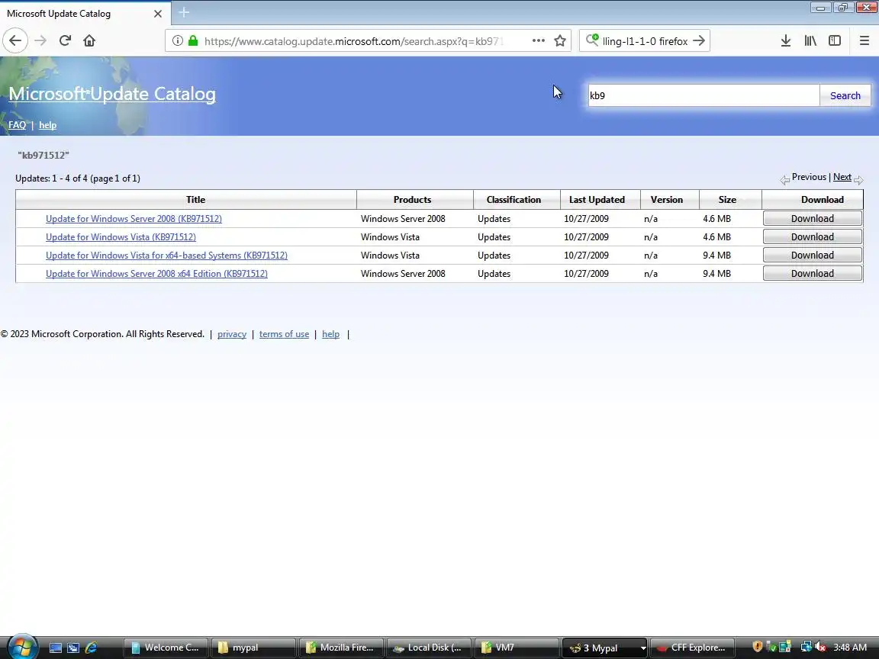Click the browser URL address field
879x659 pixels.
click(353, 41)
